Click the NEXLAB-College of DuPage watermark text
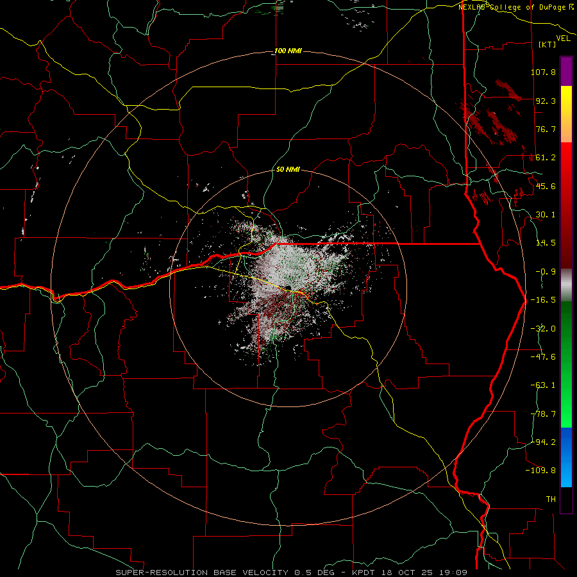Image resolution: width=577 pixels, height=577 pixels. (516, 7)
